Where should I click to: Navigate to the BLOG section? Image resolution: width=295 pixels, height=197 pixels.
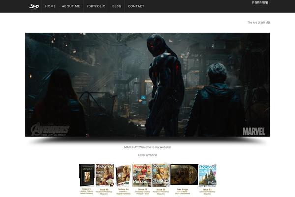117,6
